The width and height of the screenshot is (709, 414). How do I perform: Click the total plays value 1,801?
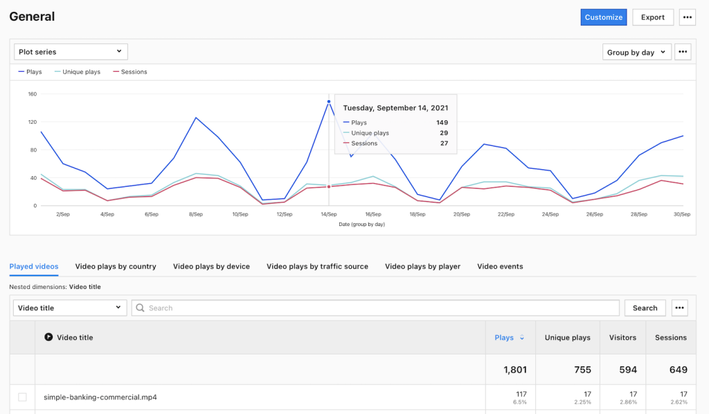pyautogui.click(x=515, y=370)
